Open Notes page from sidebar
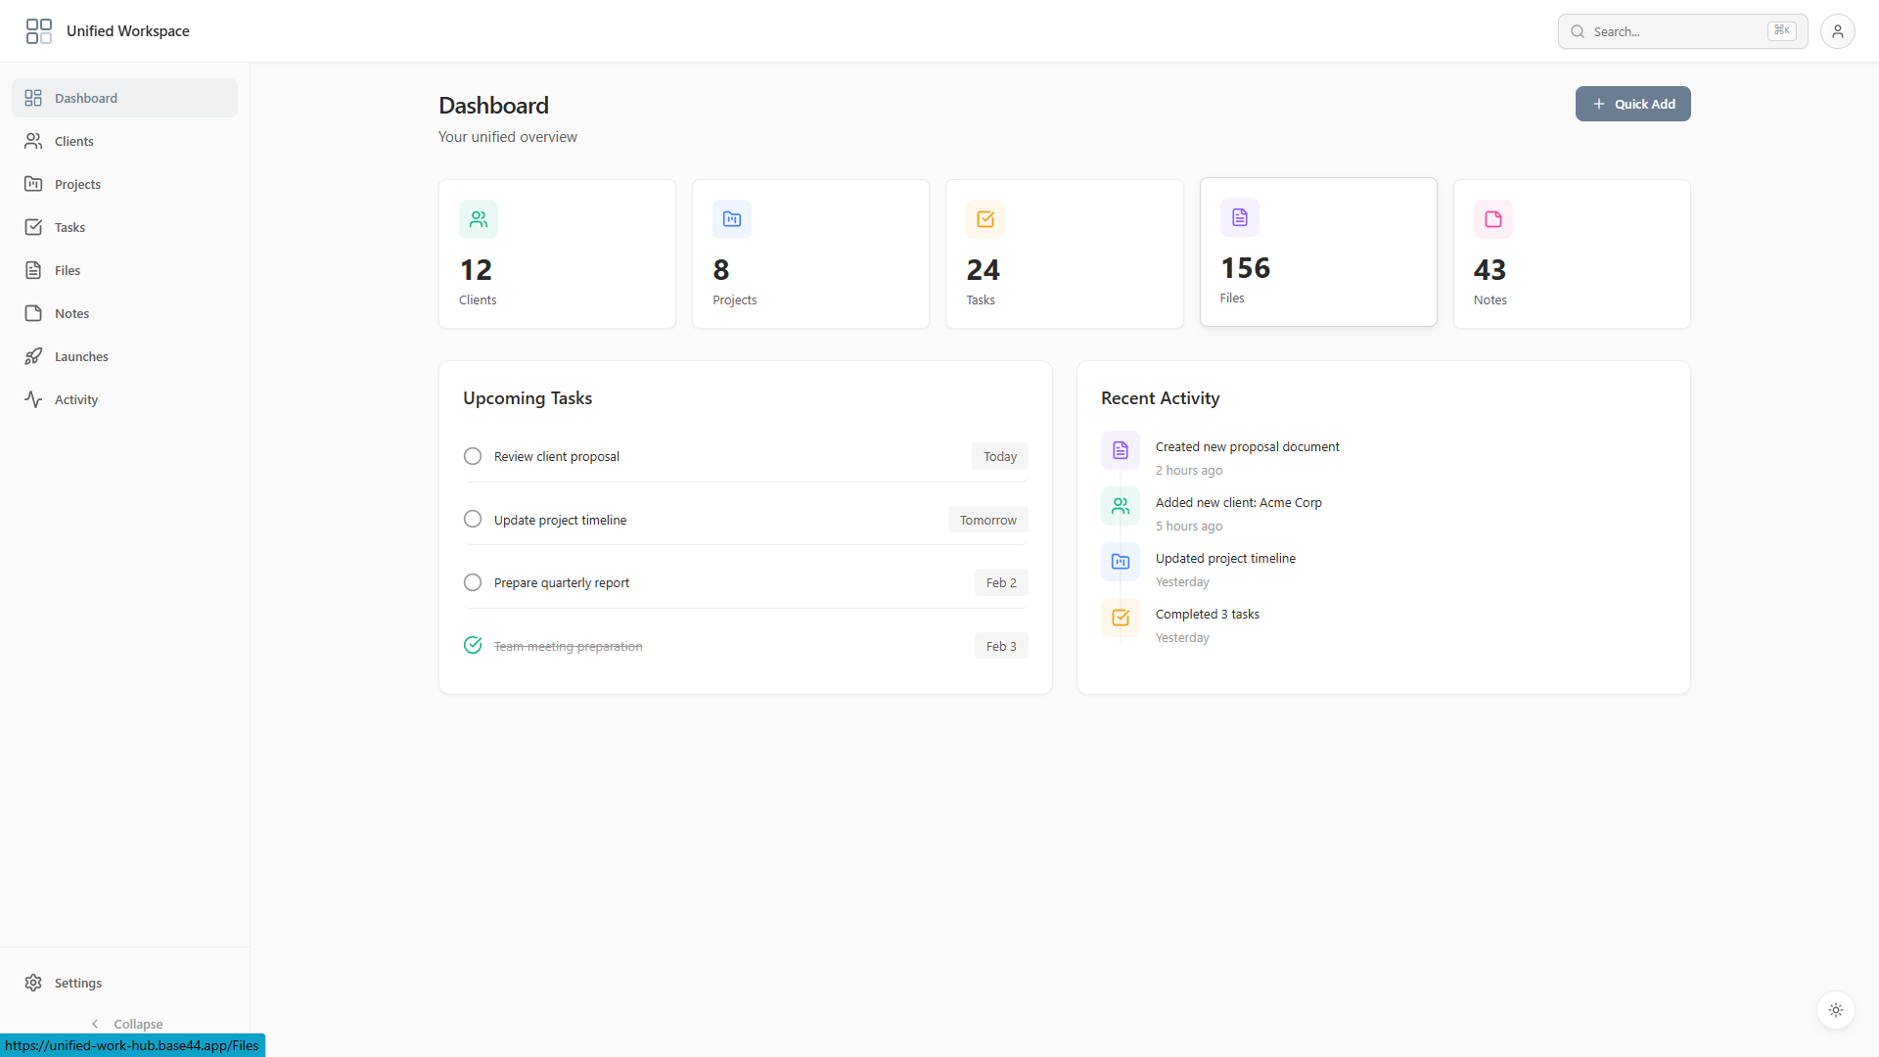 (x=124, y=313)
